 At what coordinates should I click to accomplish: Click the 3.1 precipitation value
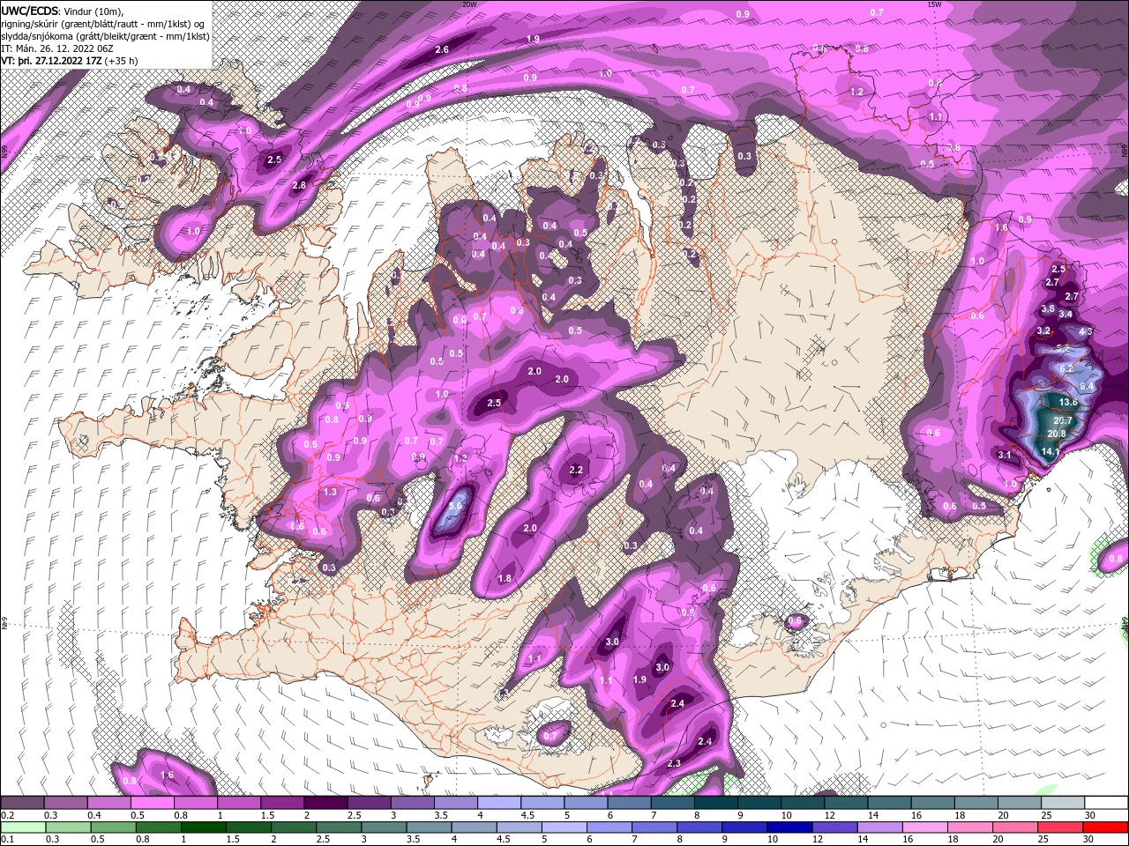coord(1004,455)
